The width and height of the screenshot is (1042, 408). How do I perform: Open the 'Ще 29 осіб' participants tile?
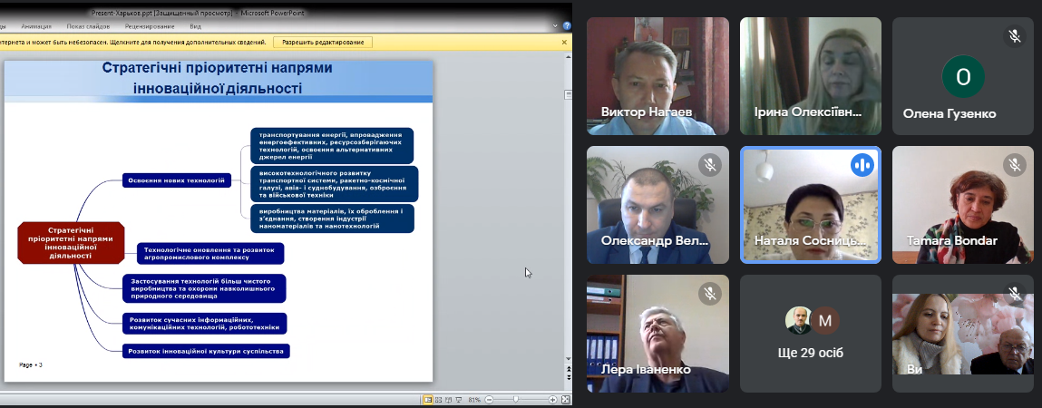click(x=811, y=335)
